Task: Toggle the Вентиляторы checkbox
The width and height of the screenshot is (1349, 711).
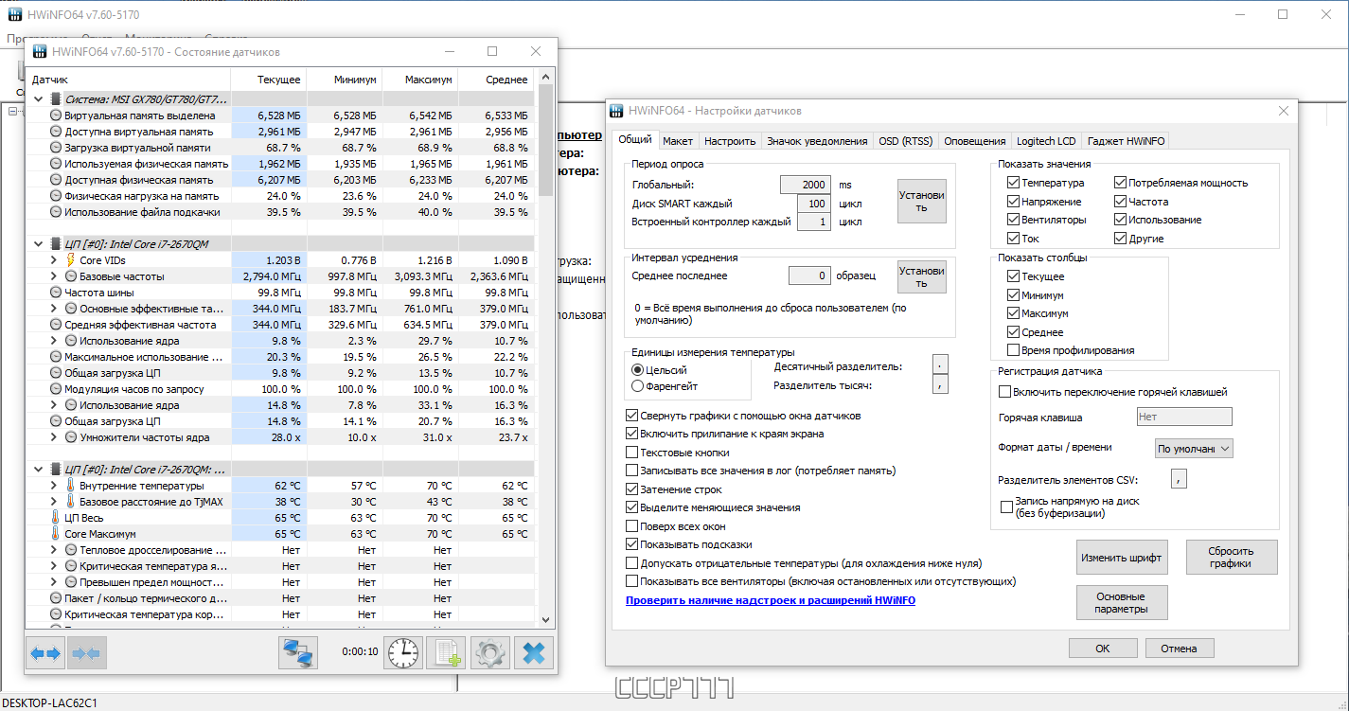Action: click(x=1013, y=220)
